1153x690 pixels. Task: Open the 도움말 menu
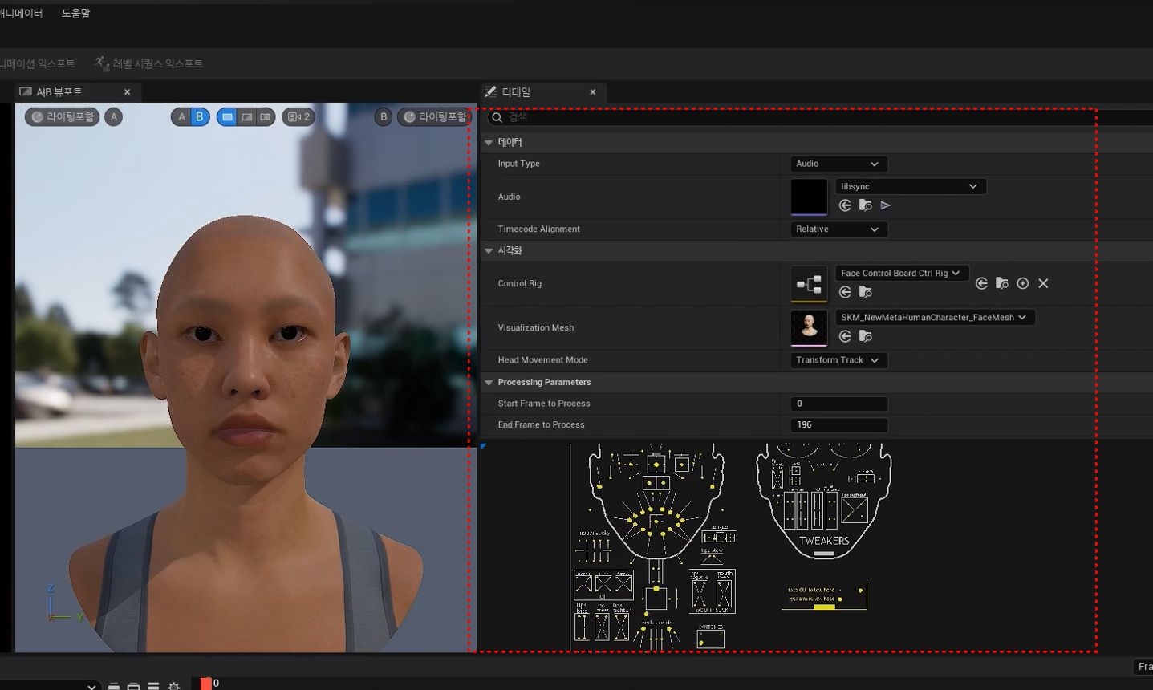[x=76, y=13]
